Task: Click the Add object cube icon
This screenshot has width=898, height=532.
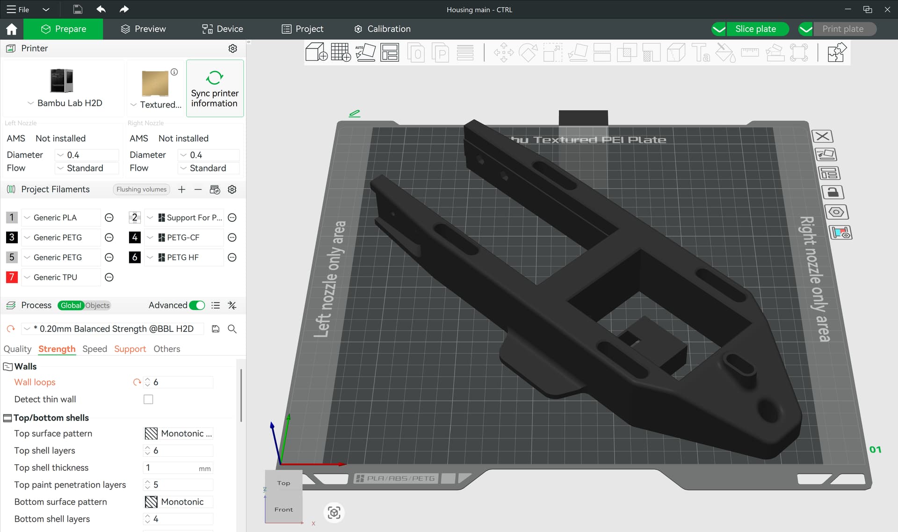Action: 316,52
